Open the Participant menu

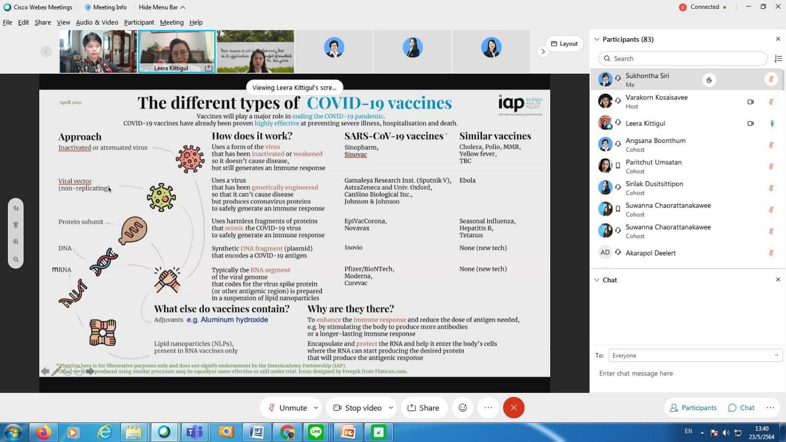(x=139, y=23)
